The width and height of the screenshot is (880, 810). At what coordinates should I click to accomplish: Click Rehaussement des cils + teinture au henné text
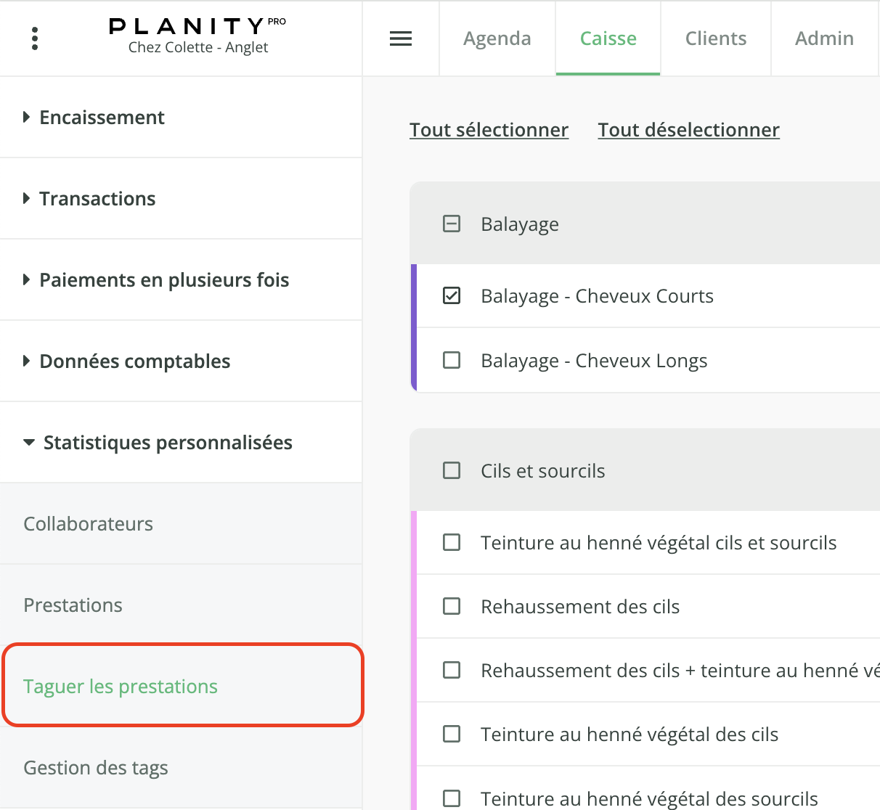point(680,671)
